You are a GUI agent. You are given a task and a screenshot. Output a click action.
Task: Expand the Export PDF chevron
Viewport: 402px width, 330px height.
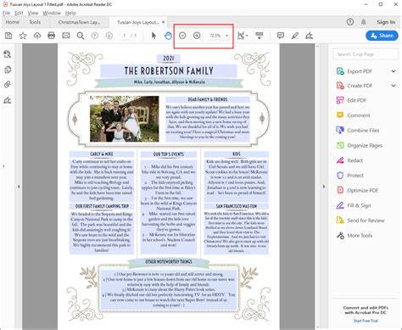coord(394,71)
